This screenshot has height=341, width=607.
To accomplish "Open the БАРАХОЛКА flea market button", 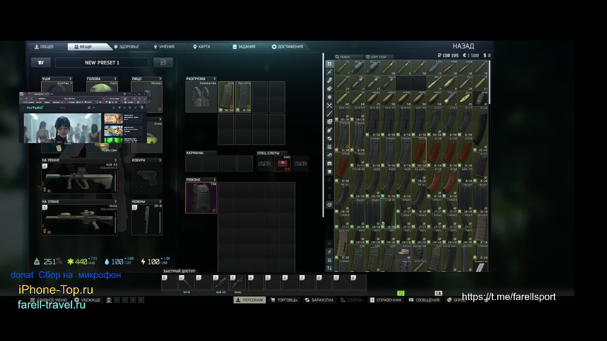I will click(319, 300).
